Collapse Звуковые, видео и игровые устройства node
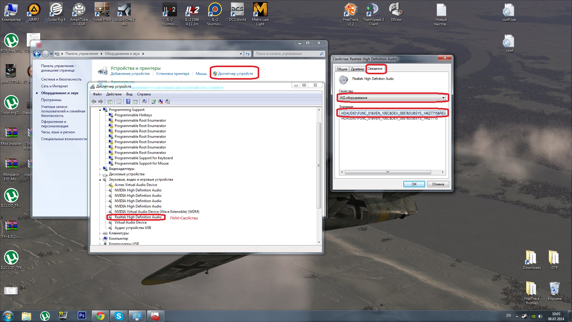572x322 pixels. click(100, 180)
